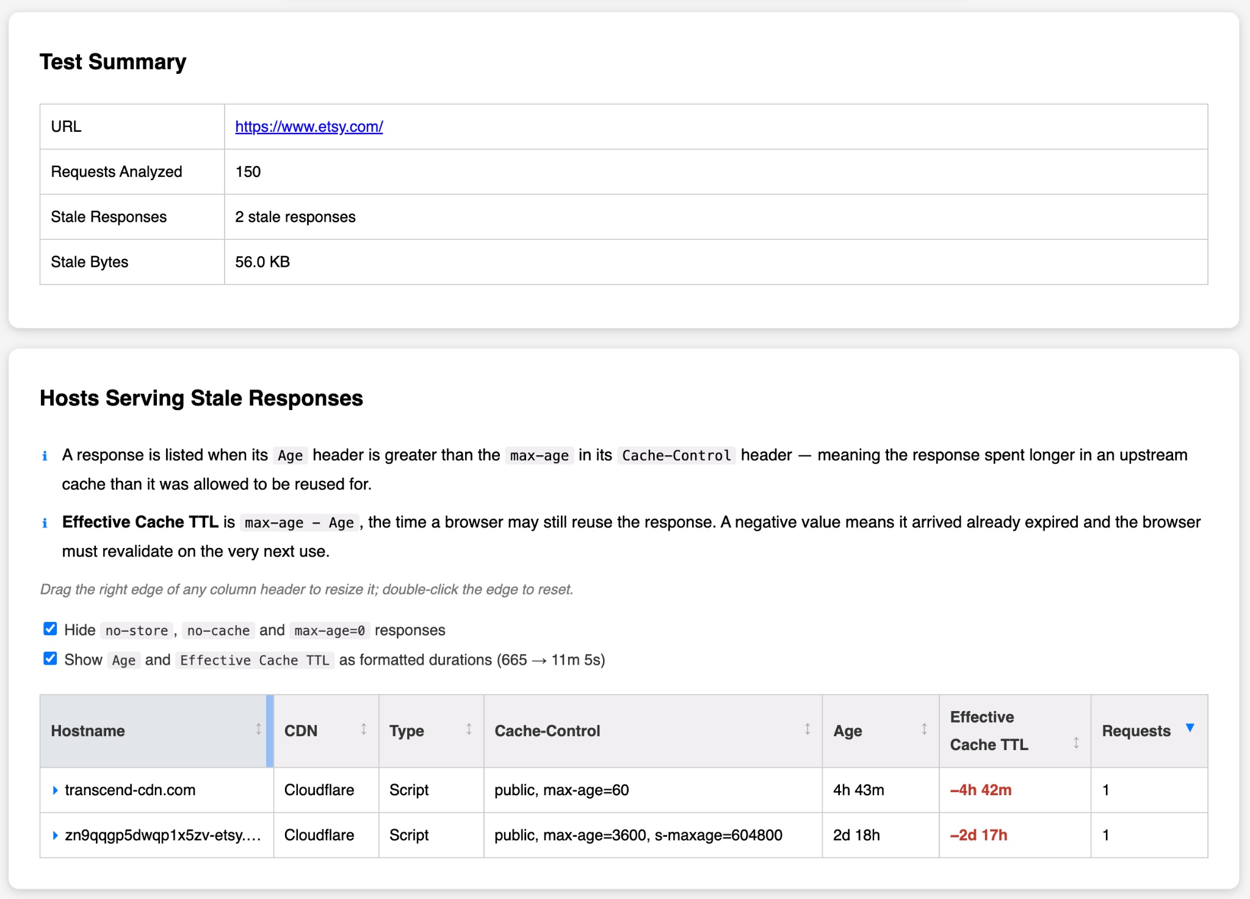Sort by Effective Cache TTL sort icon
Viewport: 1250px width, 899px height.
coord(1076,743)
